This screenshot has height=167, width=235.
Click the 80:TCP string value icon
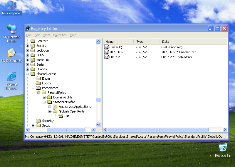coord(106,57)
